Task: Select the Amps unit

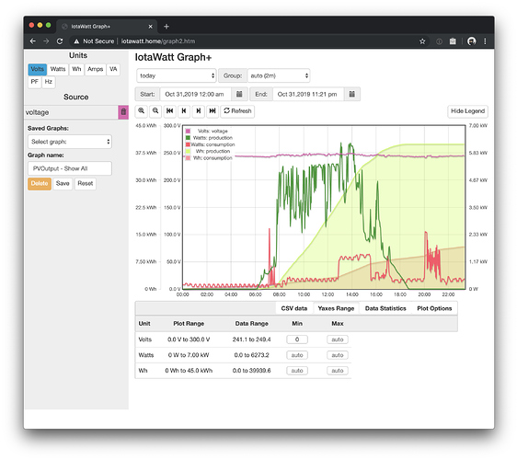Action: coord(96,69)
